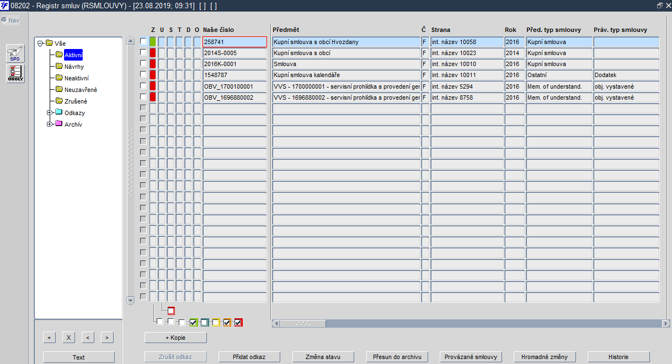Open Hromadné změny
This screenshot has height=364, width=672.
[545, 357]
